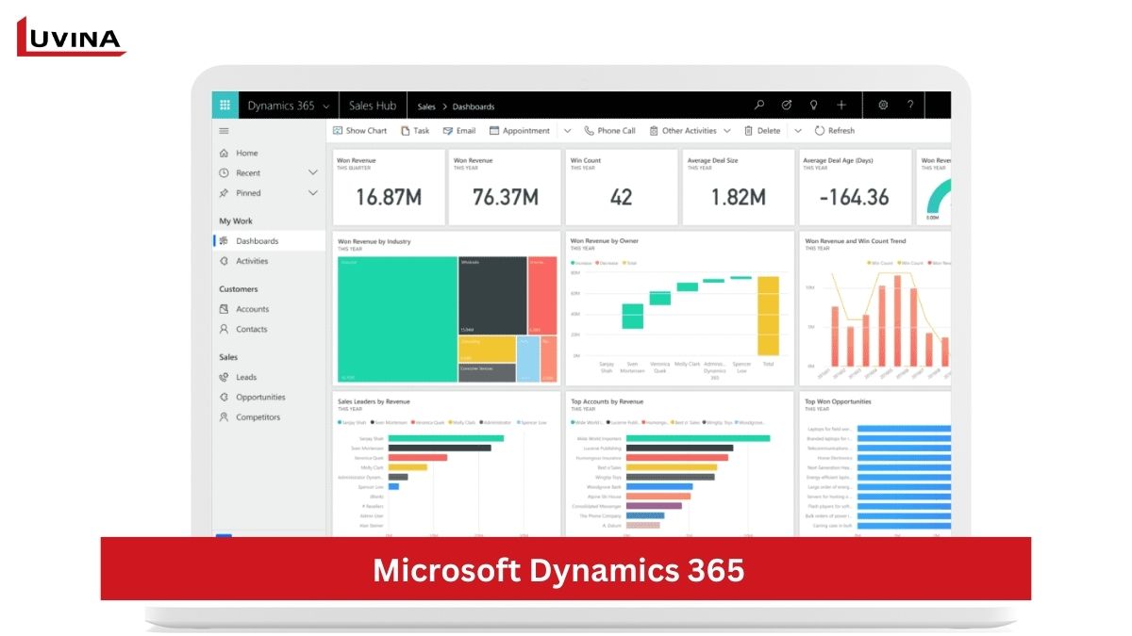Image resolution: width=1132 pixels, height=636 pixels.
Task: Click the Show Chart button
Action: click(360, 131)
